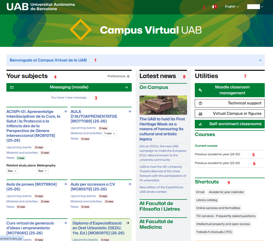Open arrow next to ACISPI-GI subject
Viewport: 273px width, 241px height.
65,111
